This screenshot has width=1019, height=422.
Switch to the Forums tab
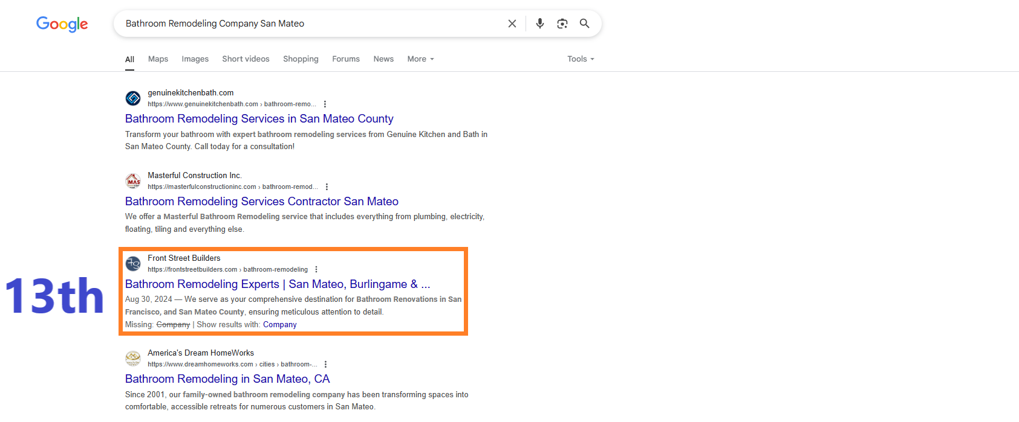click(346, 59)
